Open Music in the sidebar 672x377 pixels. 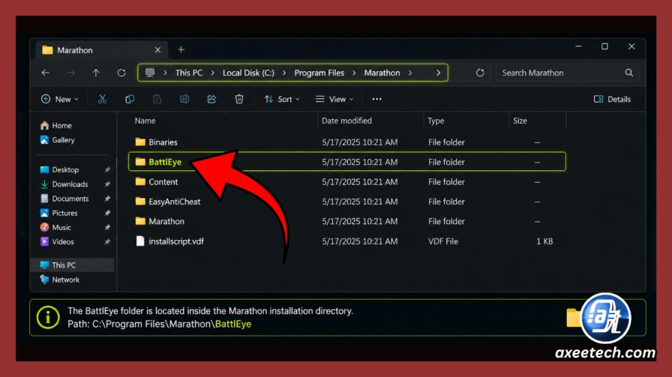(55, 228)
